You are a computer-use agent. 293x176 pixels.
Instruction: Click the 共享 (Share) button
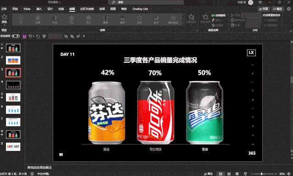click(x=264, y=9)
